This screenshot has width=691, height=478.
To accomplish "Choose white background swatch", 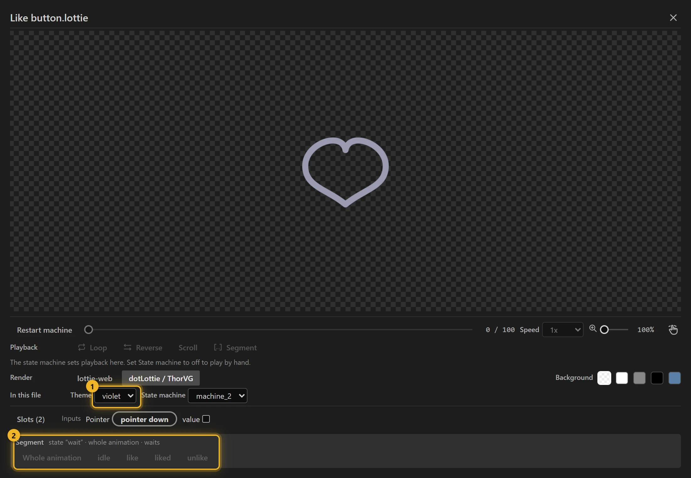I will 622,378.
